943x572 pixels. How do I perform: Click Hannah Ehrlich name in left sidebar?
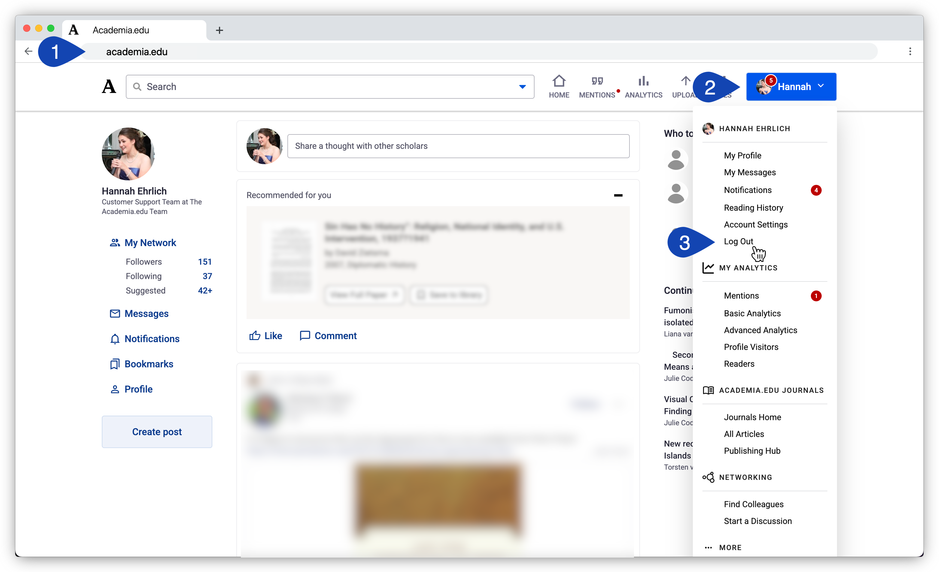(x=134, y=191)
